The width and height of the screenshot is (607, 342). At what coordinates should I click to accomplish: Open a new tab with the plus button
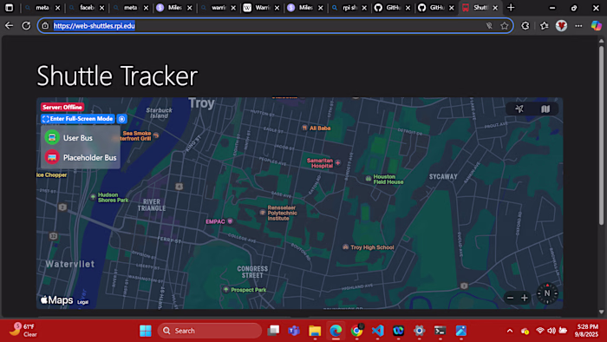(x=511, y=7)
